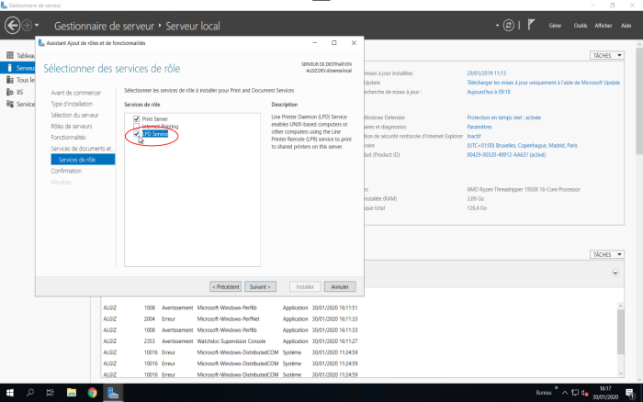643x402 pixels.
Task: Click the Server Manager taskbar icon
Action: point(114,392)
